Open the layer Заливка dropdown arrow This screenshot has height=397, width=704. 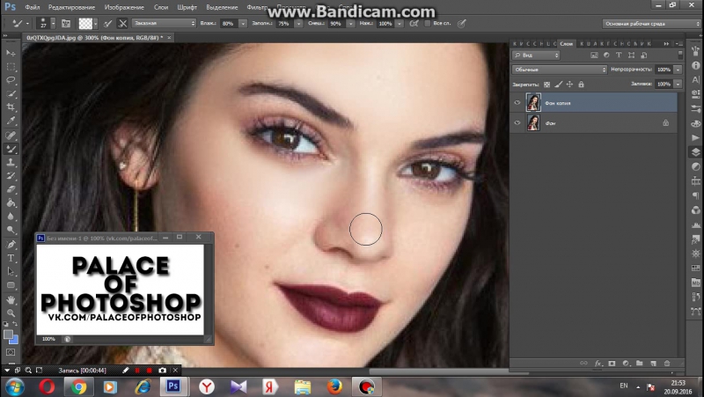678,84
